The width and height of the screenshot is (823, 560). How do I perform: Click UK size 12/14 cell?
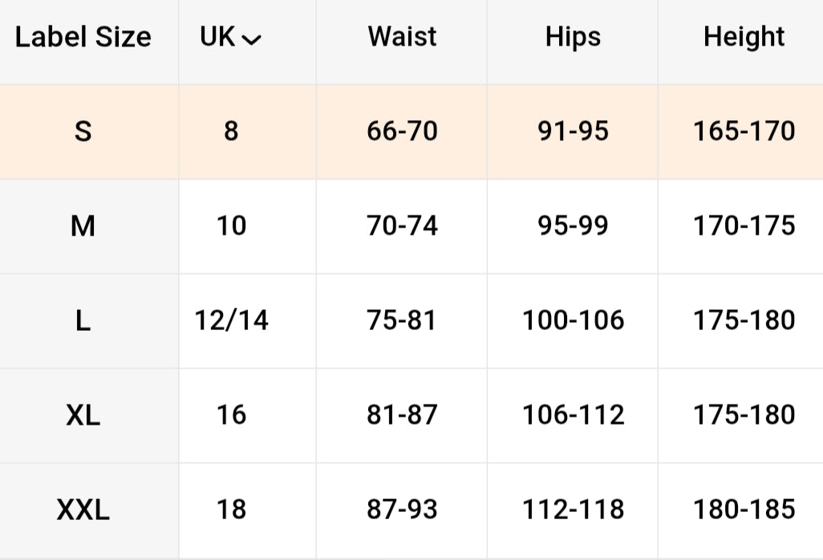pos(231,320)
